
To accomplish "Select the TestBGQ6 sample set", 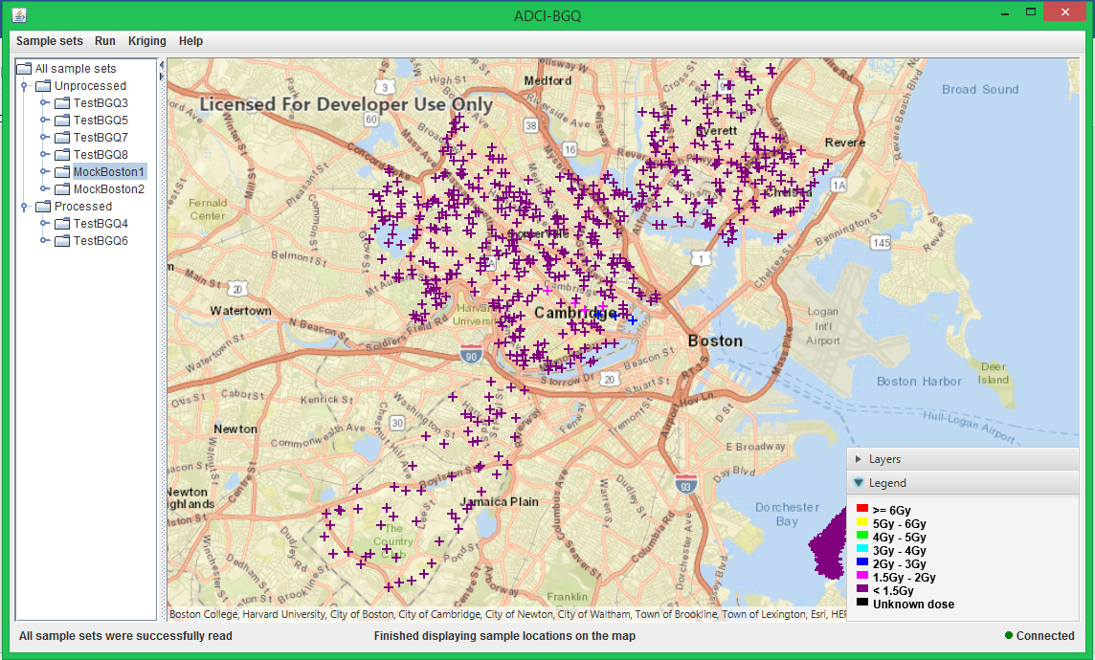I will coord(101,241).
